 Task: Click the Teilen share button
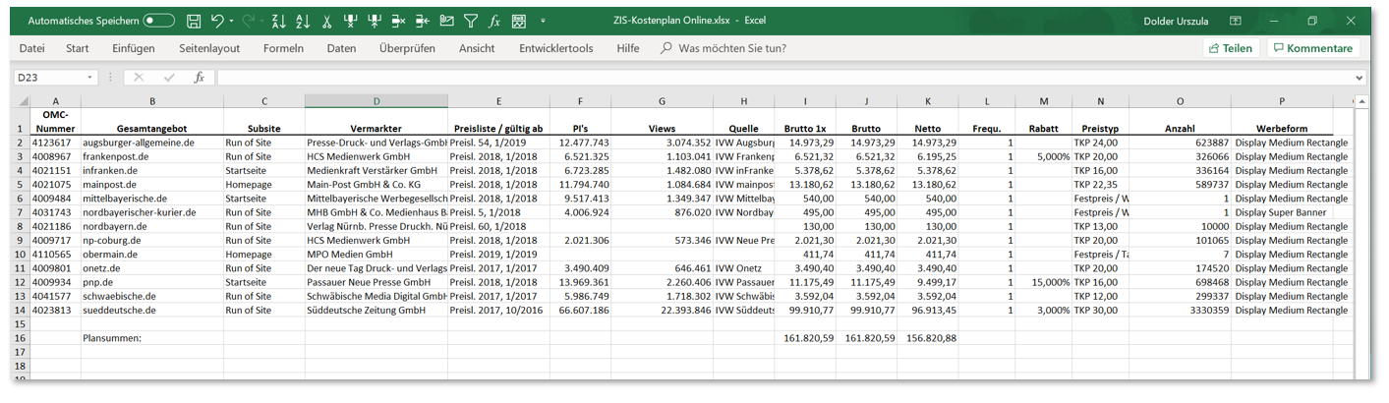1231,48
